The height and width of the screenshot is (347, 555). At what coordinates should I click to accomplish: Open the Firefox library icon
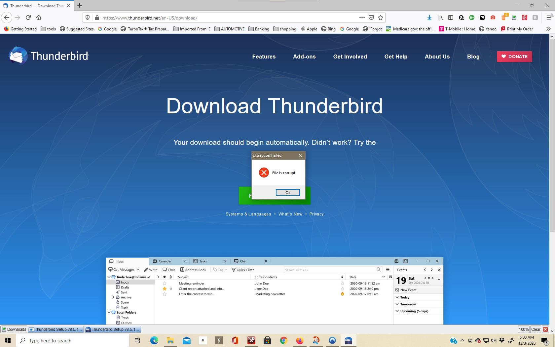[x=440, y=18]
